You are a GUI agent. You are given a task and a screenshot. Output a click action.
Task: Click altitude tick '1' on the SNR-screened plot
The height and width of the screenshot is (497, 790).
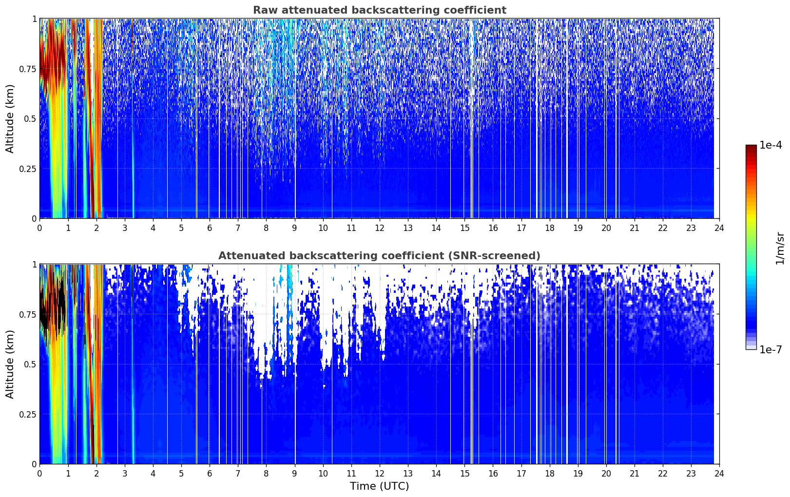tap(34, 264)
